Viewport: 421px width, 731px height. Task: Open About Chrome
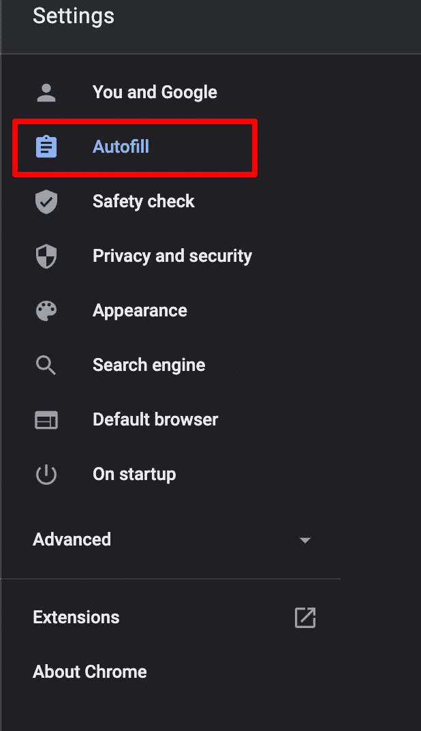pyautogui.click(x=89, y=672)
